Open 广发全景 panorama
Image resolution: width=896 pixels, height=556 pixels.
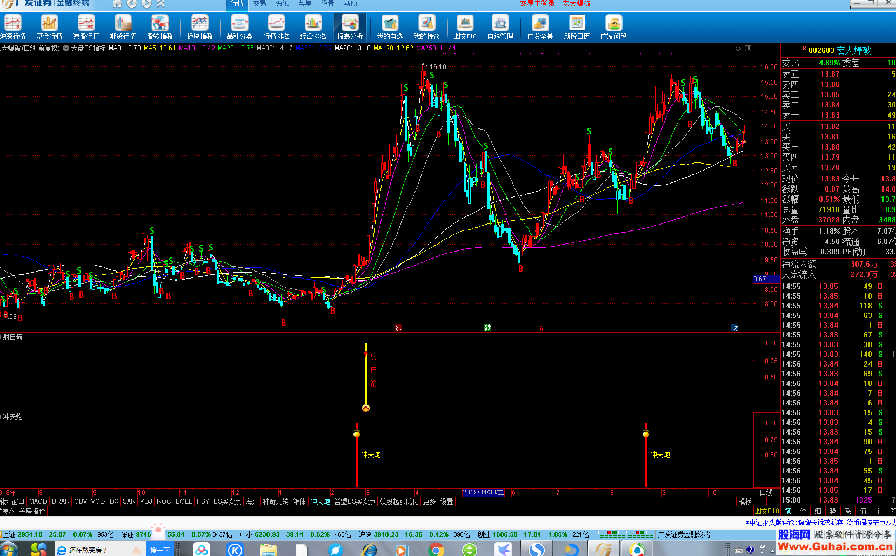click(x=540, y=28)
